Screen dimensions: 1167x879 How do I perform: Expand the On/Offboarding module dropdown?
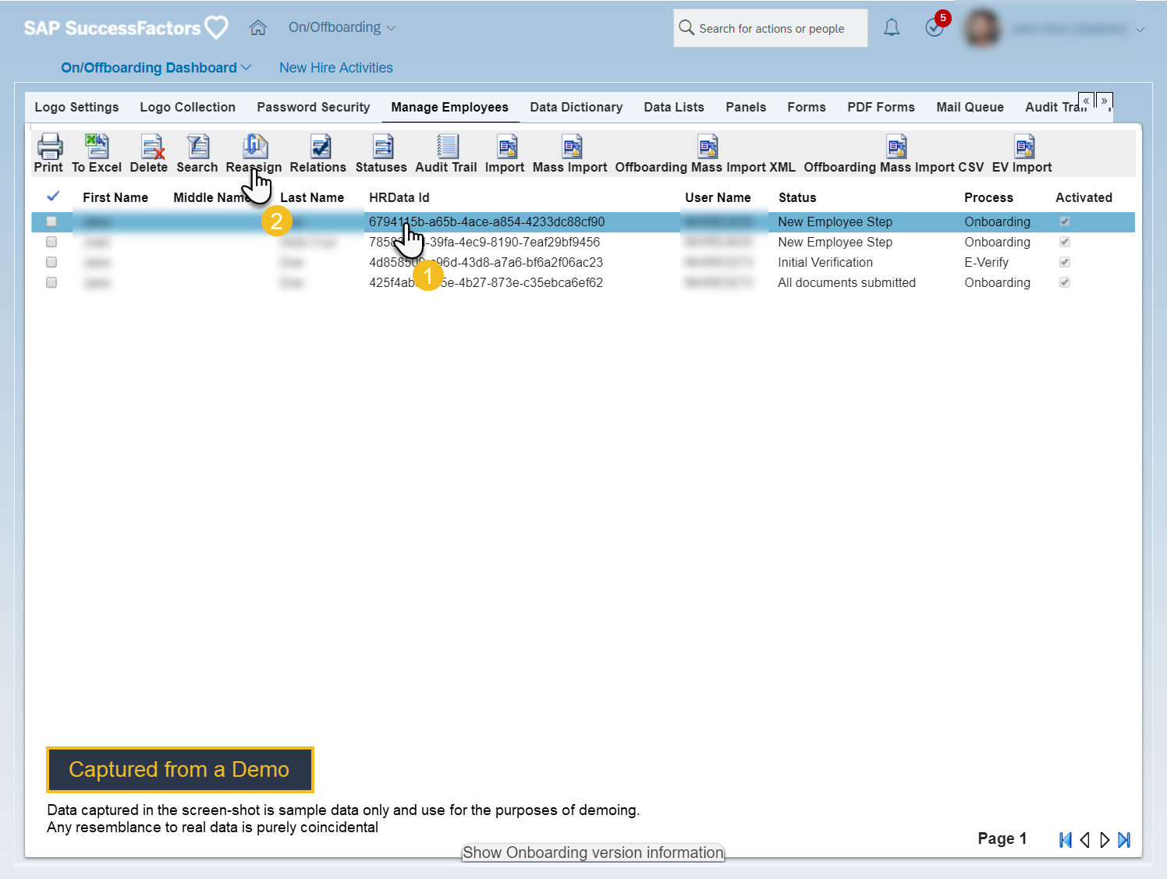342,27
